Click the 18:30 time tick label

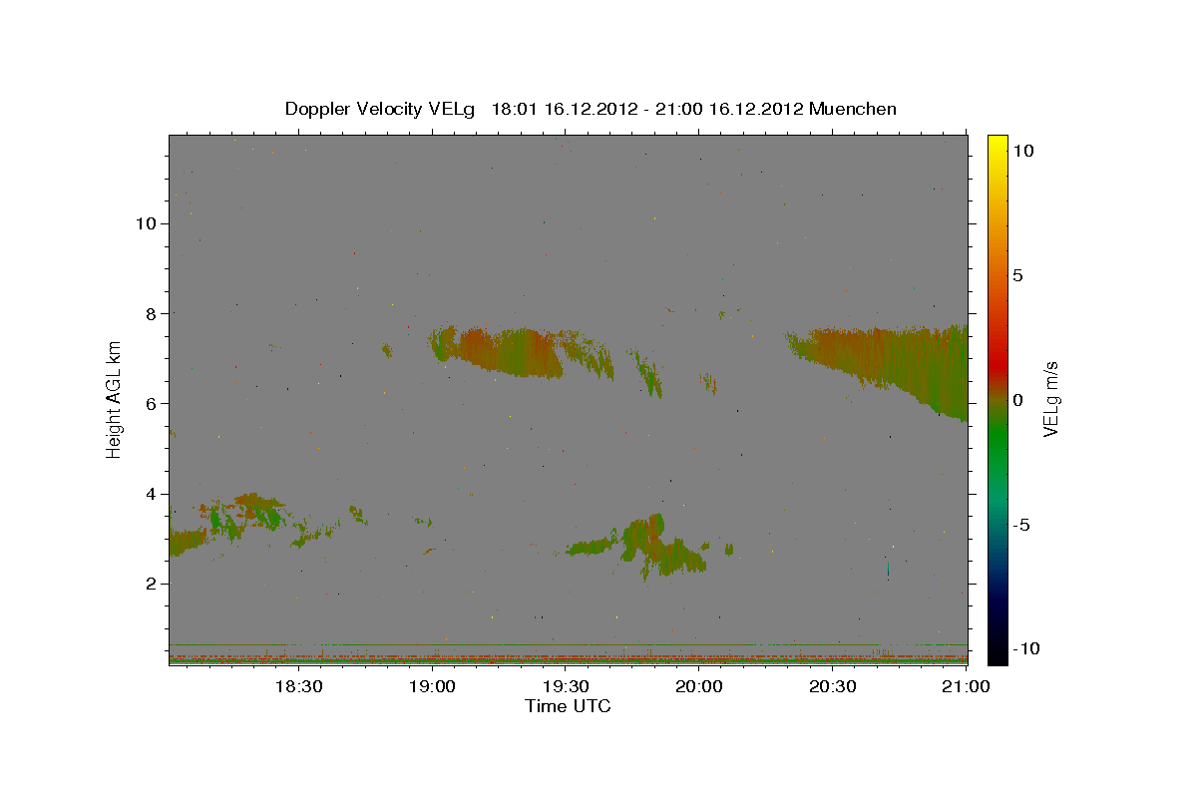tap(297, 686)
